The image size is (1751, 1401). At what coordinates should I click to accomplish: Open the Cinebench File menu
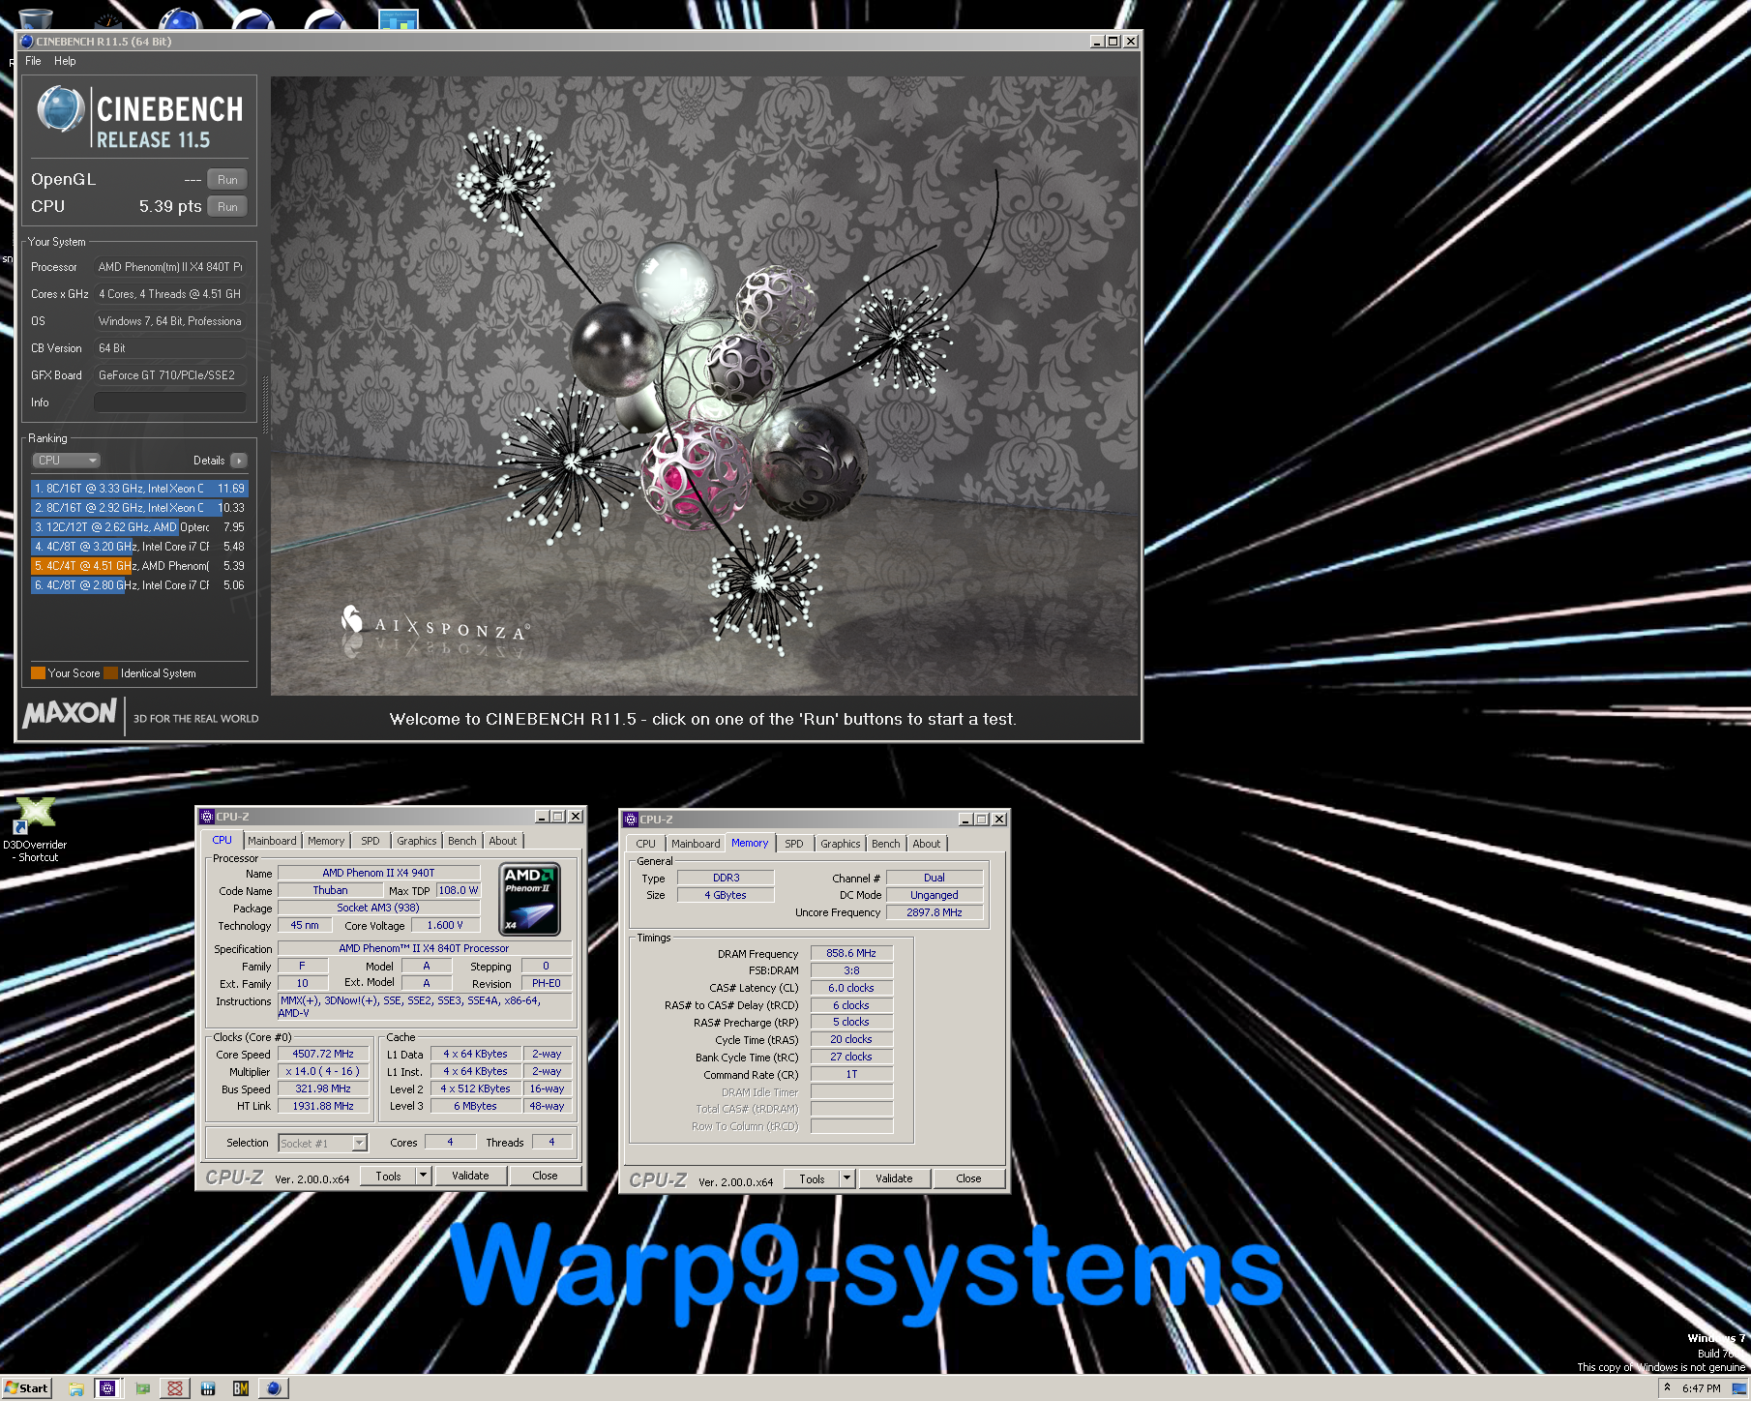click(x=33, y=61)
